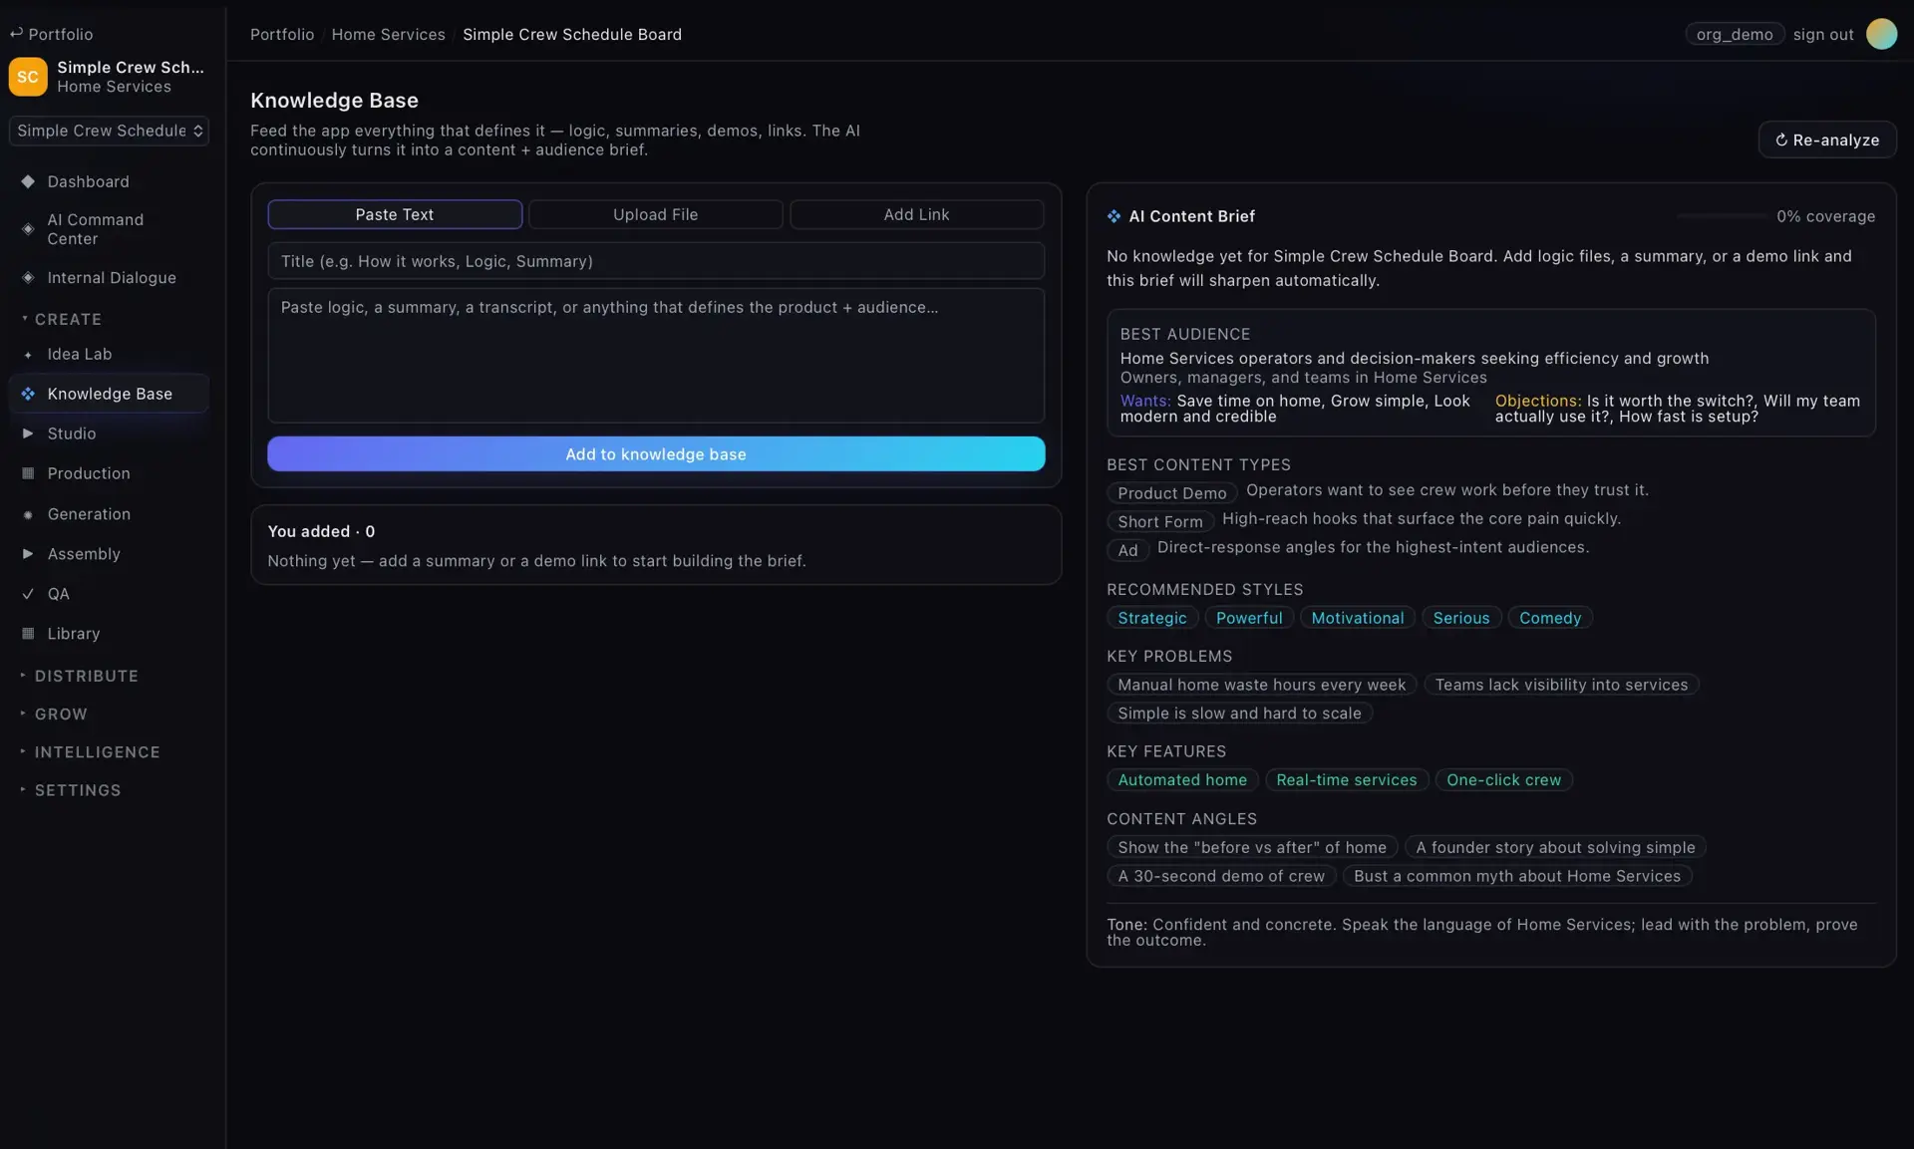Expand the GROW section

pyautogui.click(x=61, y=715)
